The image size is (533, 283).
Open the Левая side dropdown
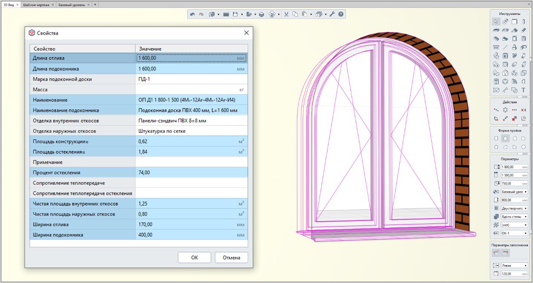point(514,266)
